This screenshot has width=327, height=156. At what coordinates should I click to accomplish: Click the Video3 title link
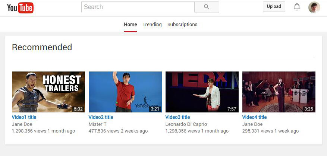[x=178, y=117]
